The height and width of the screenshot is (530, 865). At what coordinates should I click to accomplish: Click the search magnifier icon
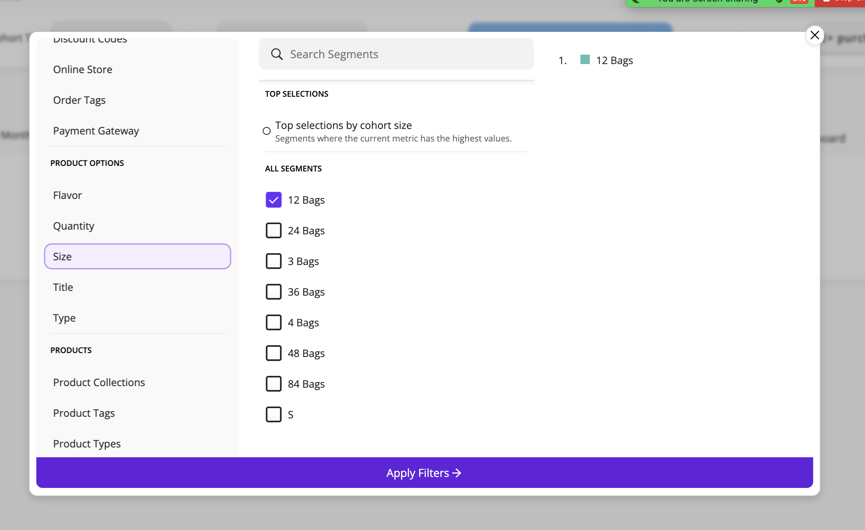(277, 54)
